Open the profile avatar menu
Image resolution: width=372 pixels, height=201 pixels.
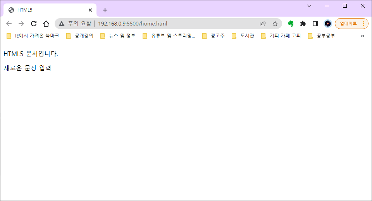(x=328, y=24)
